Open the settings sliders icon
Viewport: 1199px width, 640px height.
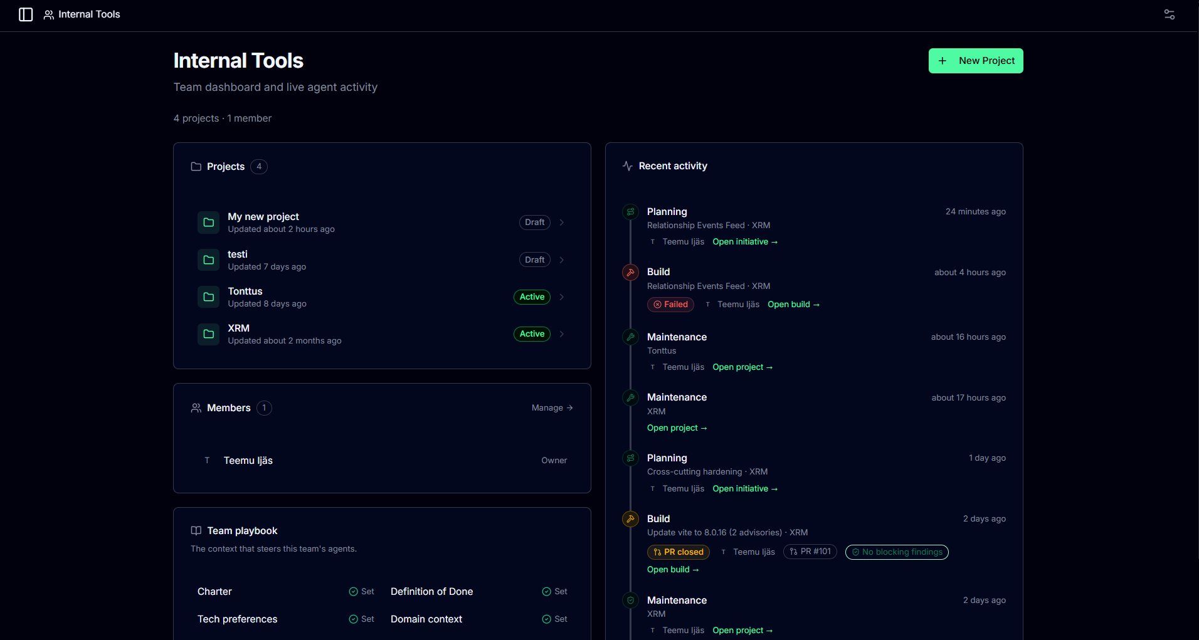tap(1170, 14)
